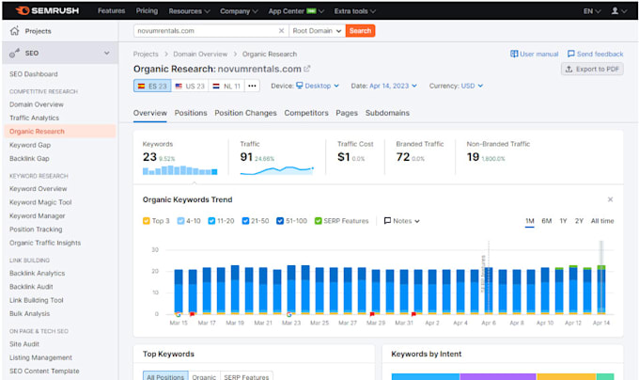Click the Send feedback chat icon
The image size is (639, 380).
(x=571, y=54)
